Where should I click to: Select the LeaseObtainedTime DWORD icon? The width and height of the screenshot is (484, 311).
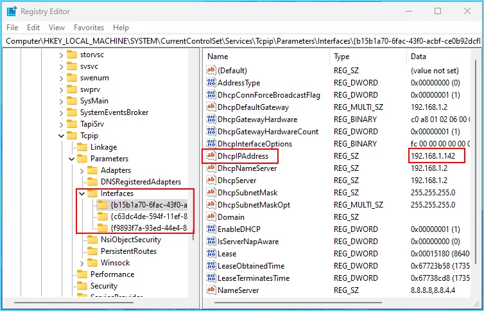click(x=211, y=265)
